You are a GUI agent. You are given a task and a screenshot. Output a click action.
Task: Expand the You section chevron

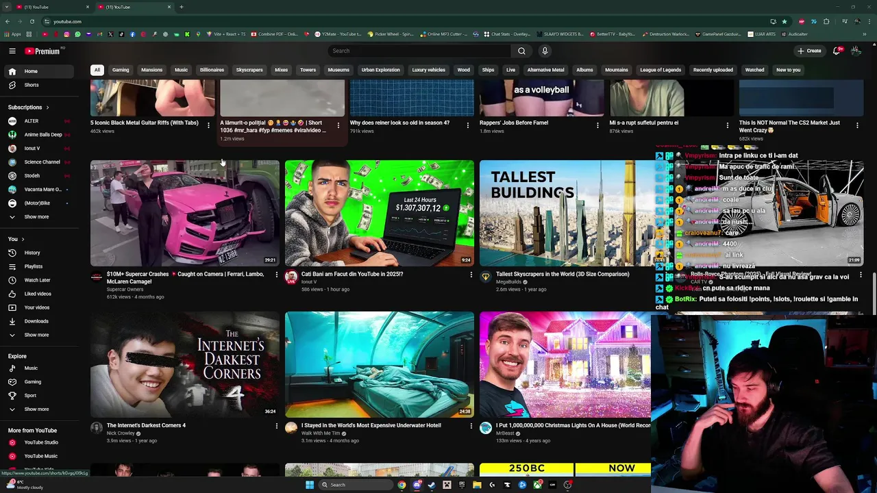click(23, 239)
